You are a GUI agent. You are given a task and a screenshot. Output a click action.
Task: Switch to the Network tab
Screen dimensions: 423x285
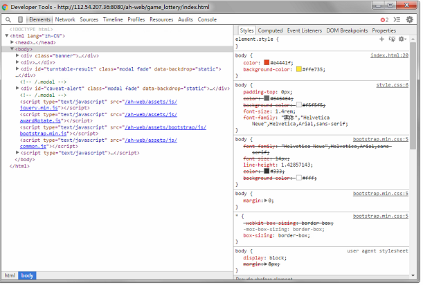coord(65,19)
